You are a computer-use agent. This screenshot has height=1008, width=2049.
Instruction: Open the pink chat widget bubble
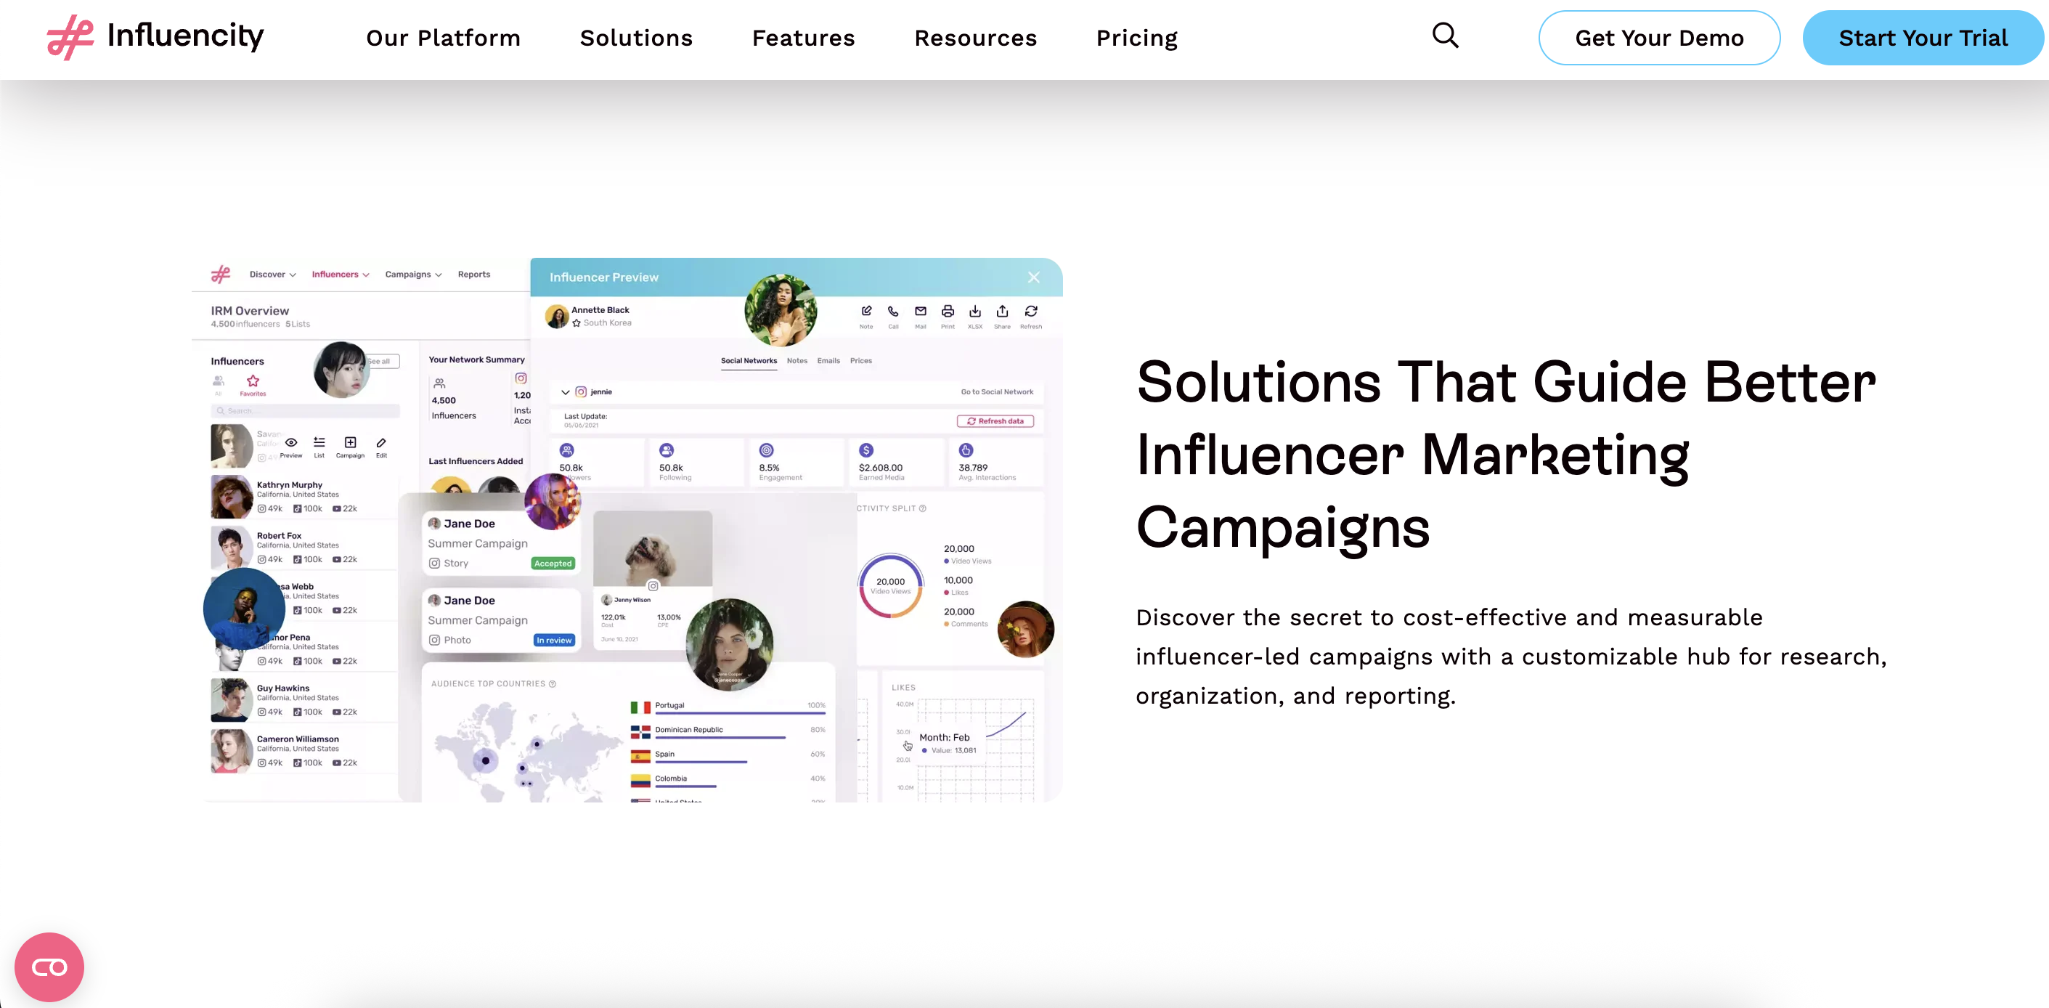[49, 967]
